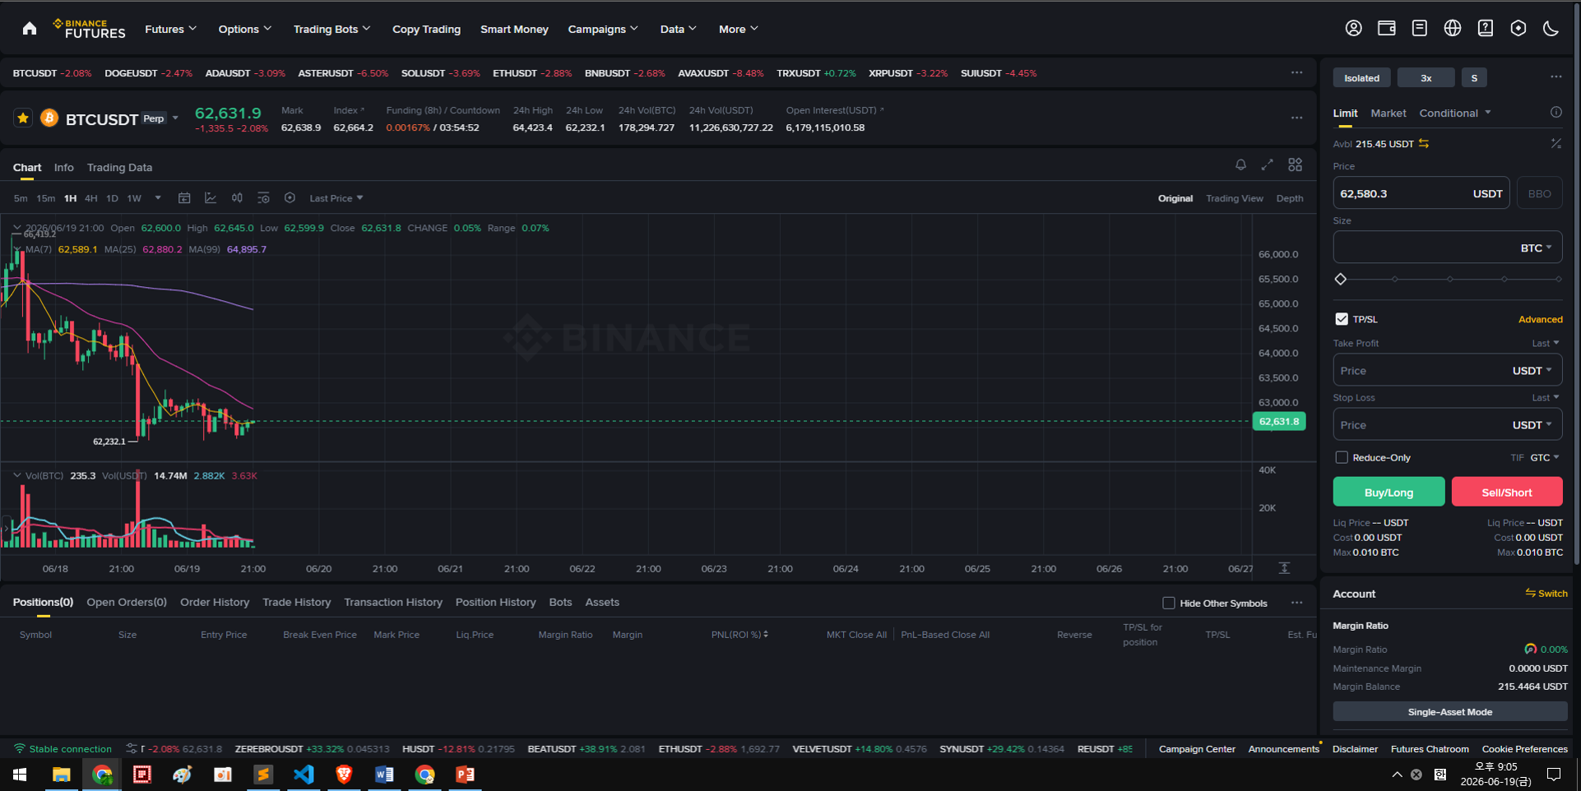This screenshot has height=791, width=1581.
Task: Select the 4H chart interval
Action: 90,198
